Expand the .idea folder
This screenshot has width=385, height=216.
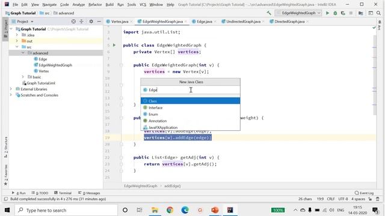click(x=17, y=35)
